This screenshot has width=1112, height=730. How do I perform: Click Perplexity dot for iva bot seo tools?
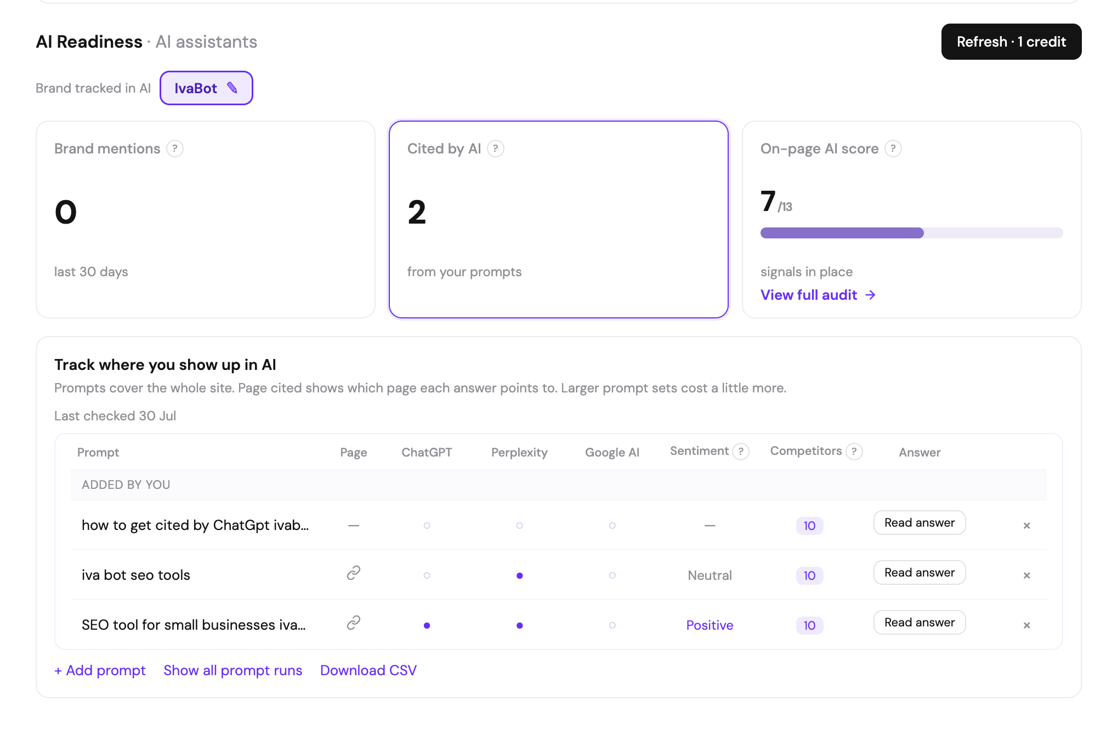pyautogui.click(x=519, y=575)
